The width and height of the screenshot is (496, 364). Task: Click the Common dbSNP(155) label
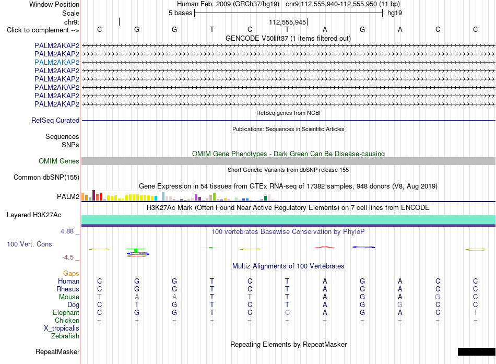tap(46, 177)
